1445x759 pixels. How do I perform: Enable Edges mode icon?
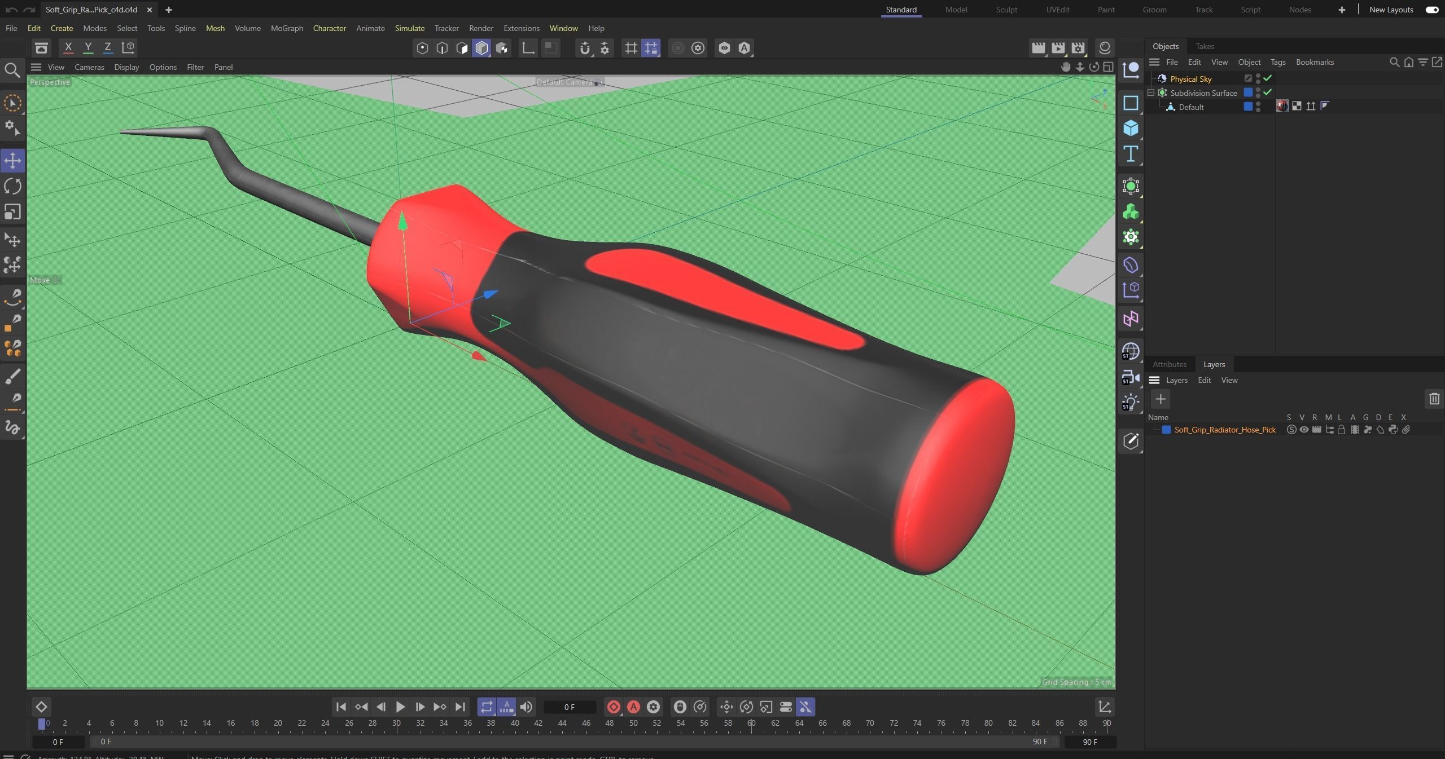[442, 48]
